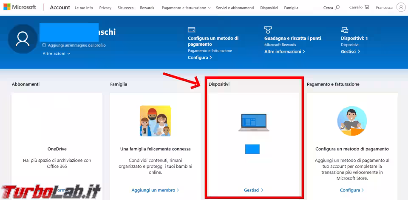Click the payment person illustration
This screenshot has height=200, width=408.
point(352,121)
